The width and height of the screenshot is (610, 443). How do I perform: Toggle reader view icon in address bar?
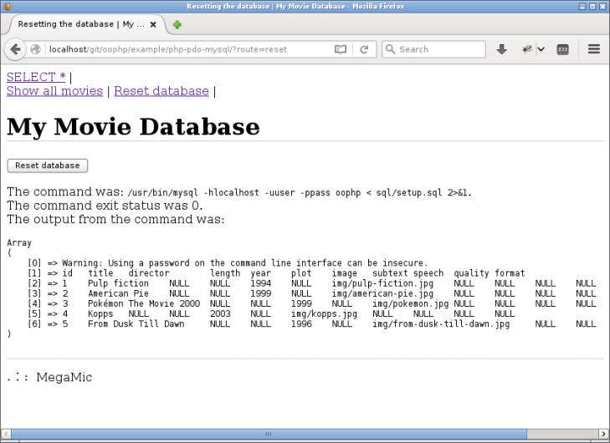pos(341,49)
